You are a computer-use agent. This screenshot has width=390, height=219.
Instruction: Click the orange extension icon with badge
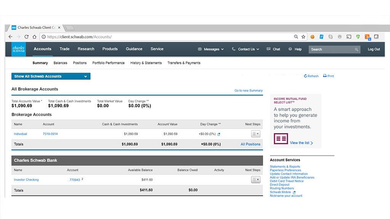[x=368, y=37]
